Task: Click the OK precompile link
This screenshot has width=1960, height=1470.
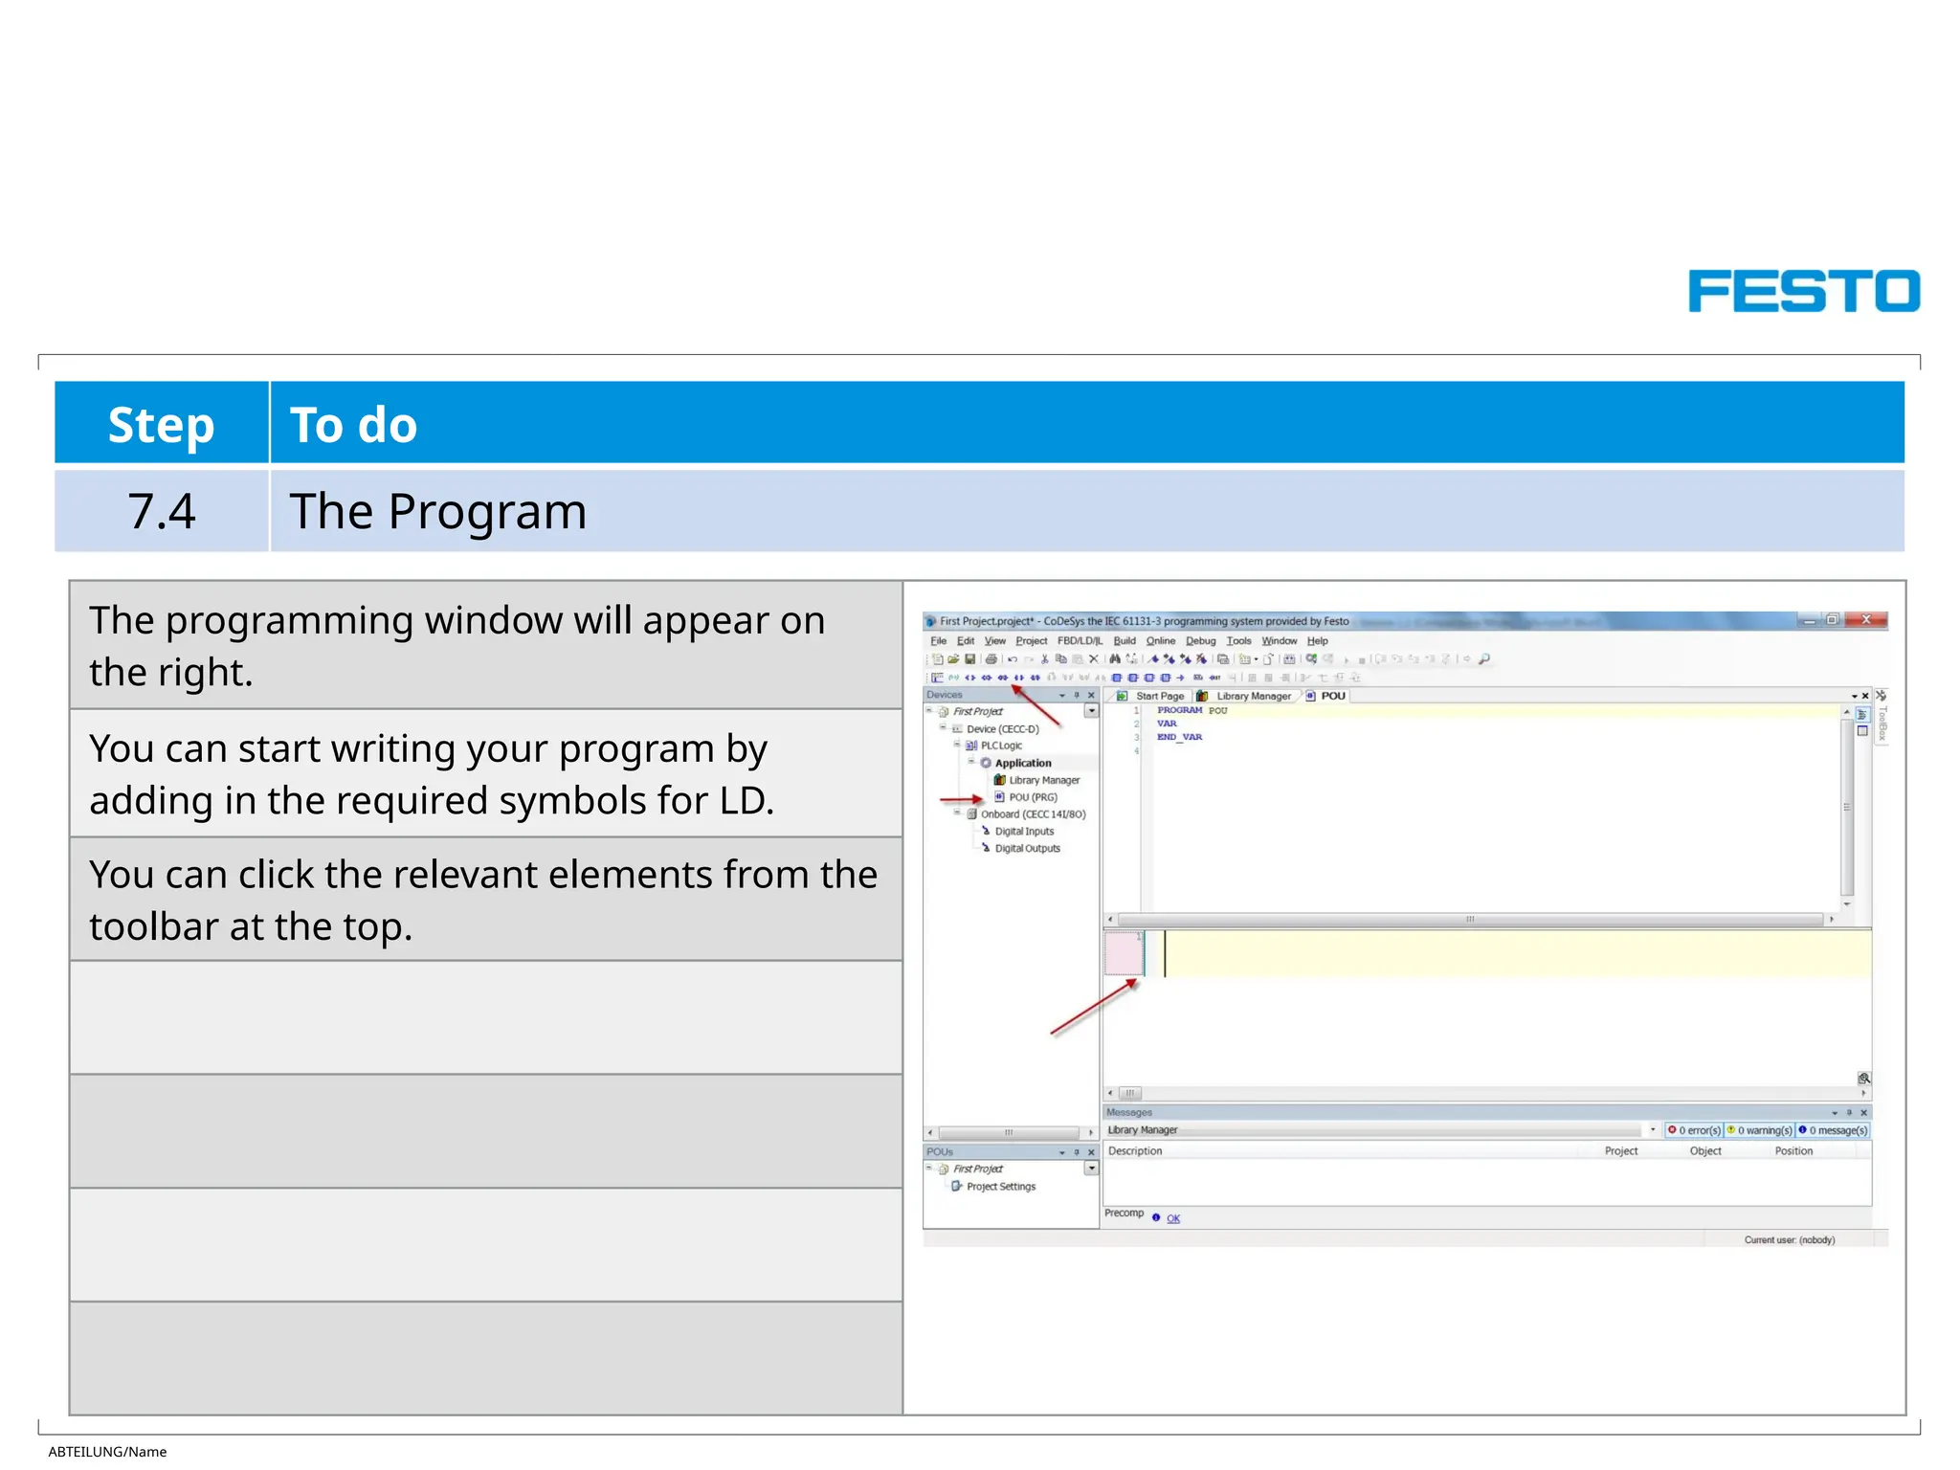Action: [x=1173, y=1218]
